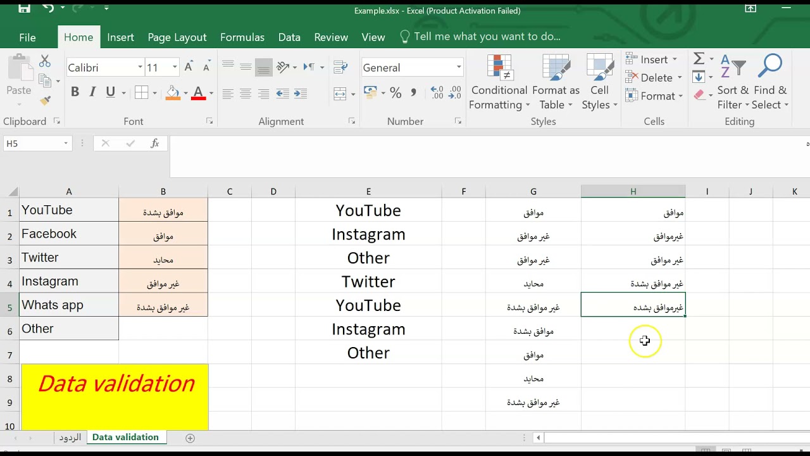Click the Increase Indent icon
The height and width of the screenshot is (456, 810).
pyautogui.click(x=300, y=94)
